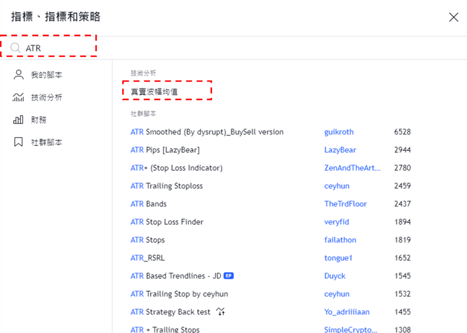This screenshot has height=333, width=467.
Task: Add ATR+ (Stop Loss Indicator) script
Action: click(x=176, y=168)
